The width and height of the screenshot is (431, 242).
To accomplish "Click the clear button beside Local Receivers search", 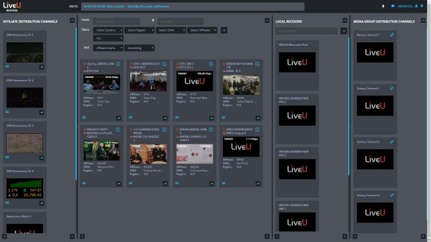I will pos(343,31).
